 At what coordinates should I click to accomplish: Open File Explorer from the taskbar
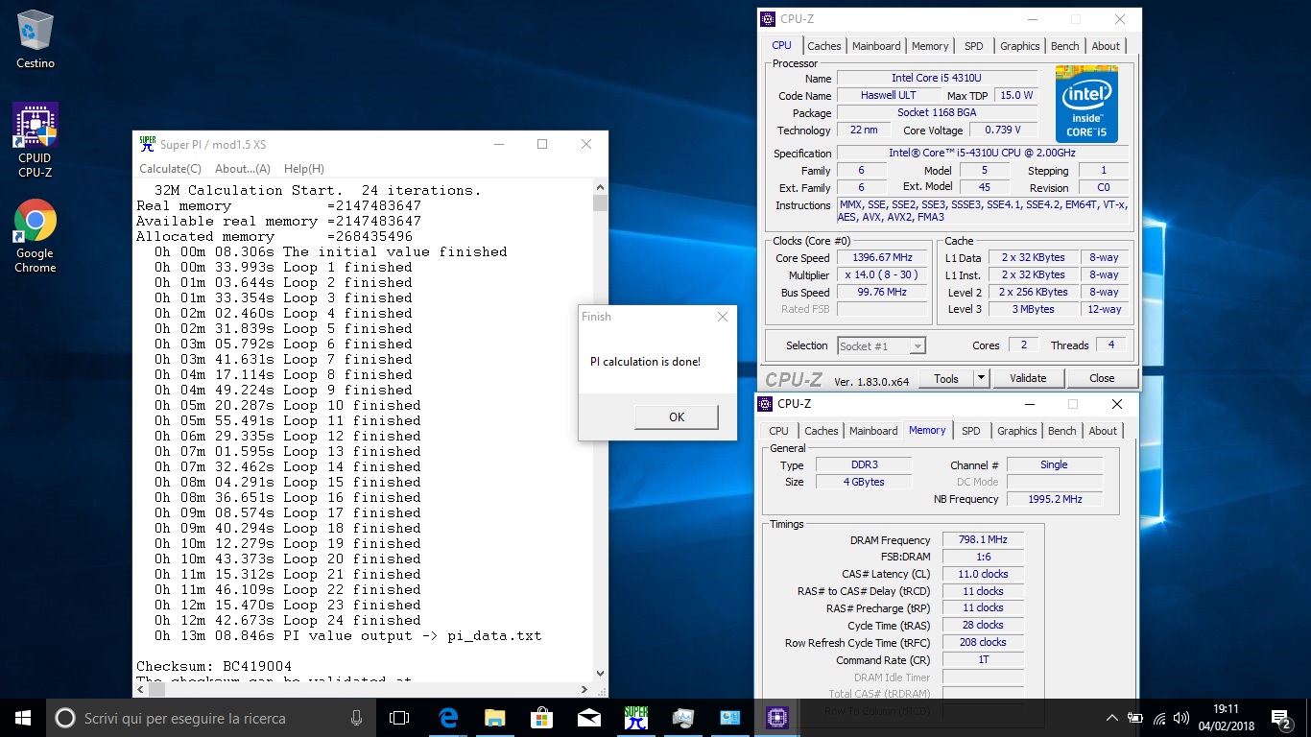pos(494,718)
